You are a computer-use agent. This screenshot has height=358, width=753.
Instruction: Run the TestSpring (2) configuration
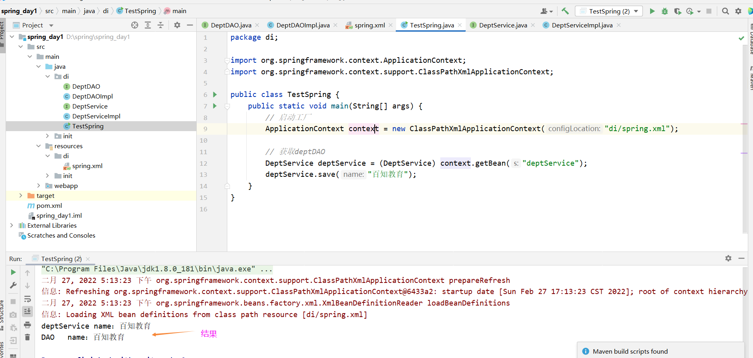652,11
